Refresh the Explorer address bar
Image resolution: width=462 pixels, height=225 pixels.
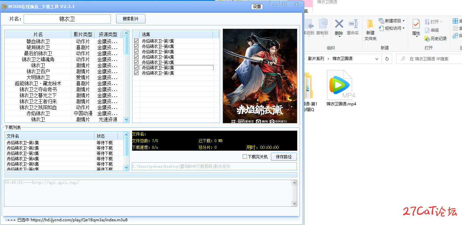387,59
